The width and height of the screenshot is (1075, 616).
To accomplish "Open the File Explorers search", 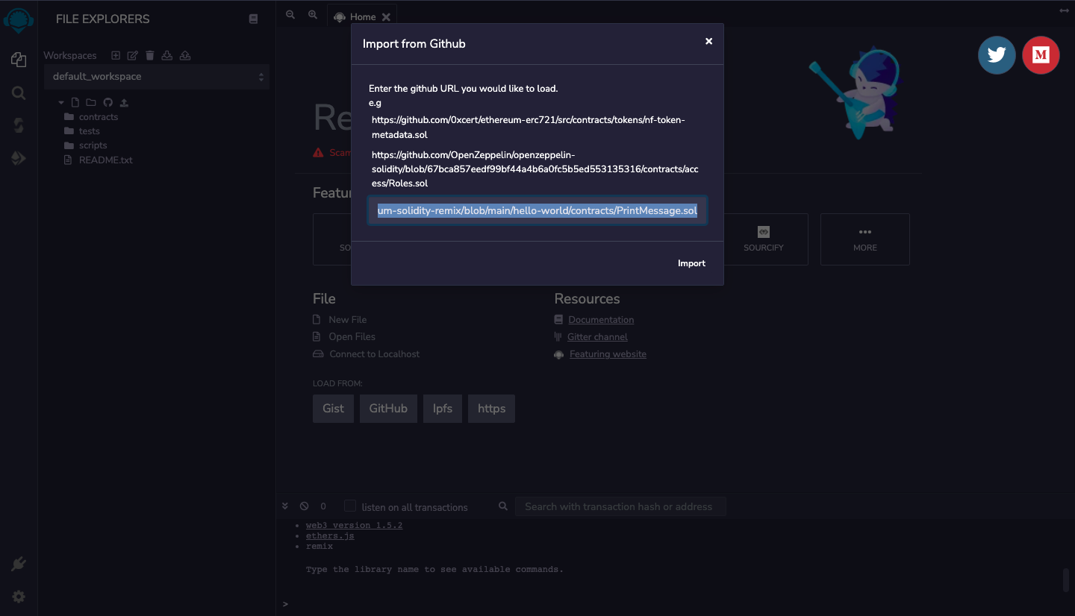I will 18,92.
